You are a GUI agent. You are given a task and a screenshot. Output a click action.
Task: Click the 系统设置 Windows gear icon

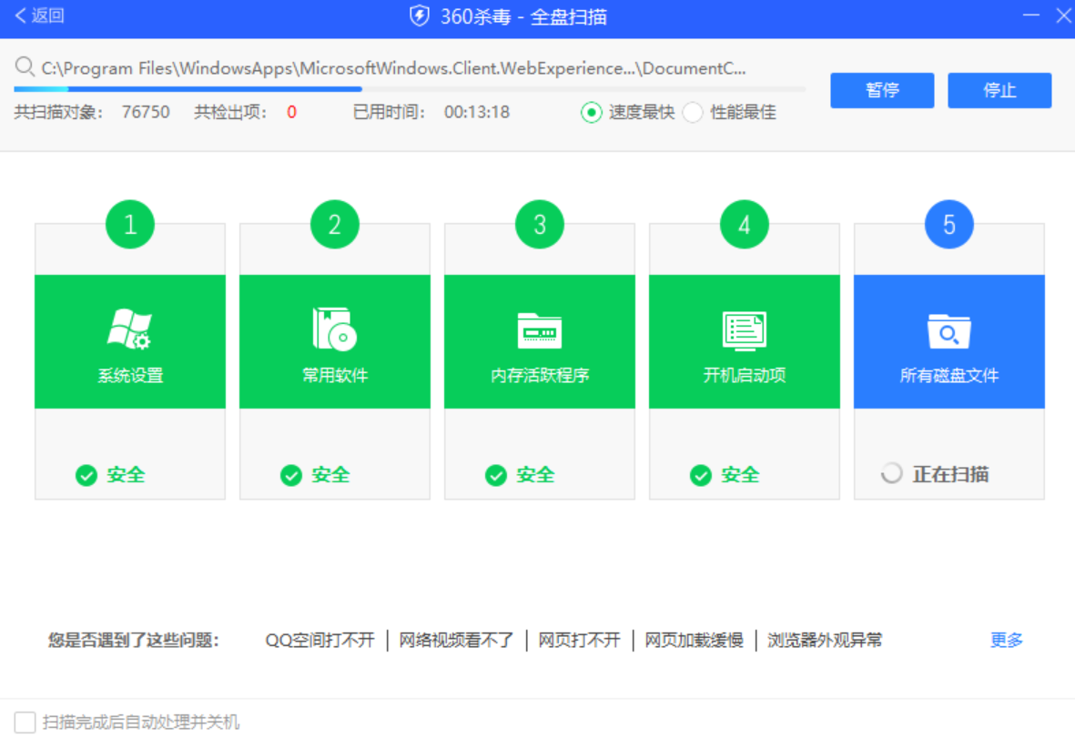point(129,329)
